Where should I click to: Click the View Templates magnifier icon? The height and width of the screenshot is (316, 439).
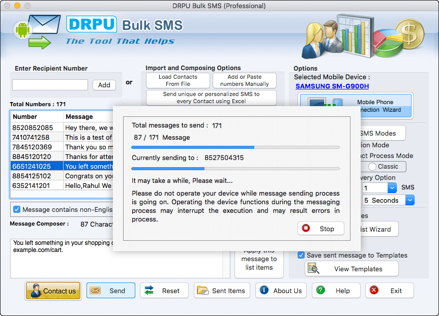pyautogui.click(x=313, y=268)
